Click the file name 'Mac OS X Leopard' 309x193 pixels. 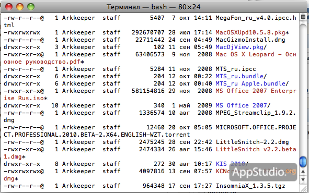[245, 54]
